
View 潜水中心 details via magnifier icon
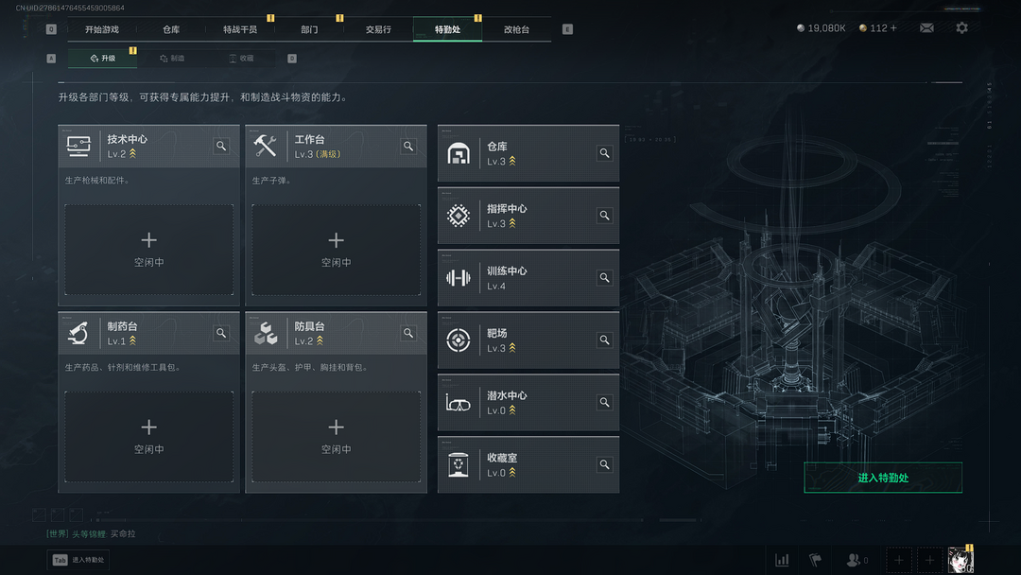pos(604,403)
